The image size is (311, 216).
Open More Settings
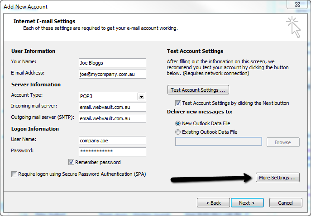point(278,178)
